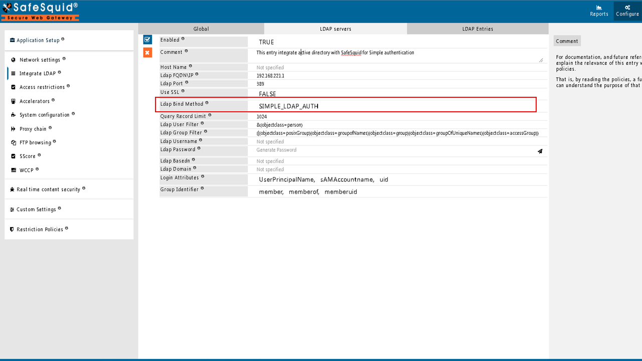This screenshot has height=361, width=642.
Task: Click help info dot beside Ldap Port
Action: (x=187, y=82)
